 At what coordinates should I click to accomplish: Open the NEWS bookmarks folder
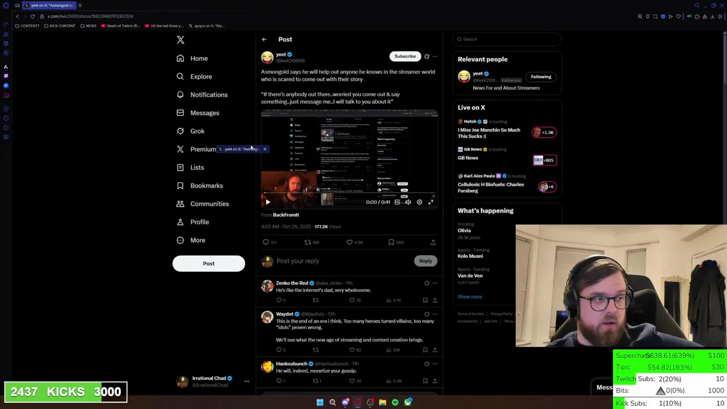click(x=88, y=26)
